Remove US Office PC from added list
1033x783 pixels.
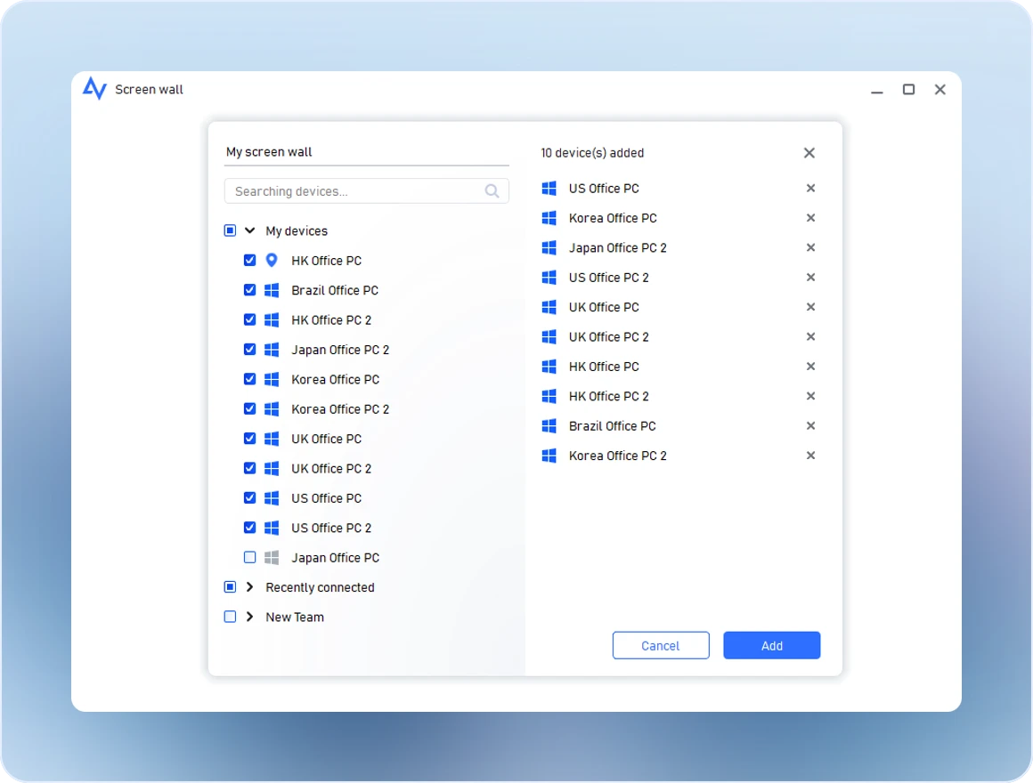pos(810,189)
